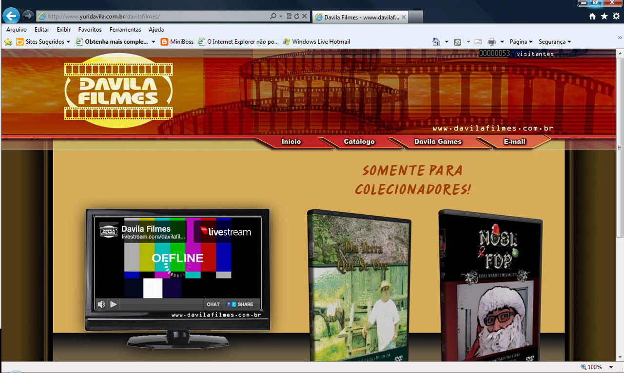
Task: Open the RSS feeds dropdown arrow
Action: pyautogui.click(x=468, y=42)
